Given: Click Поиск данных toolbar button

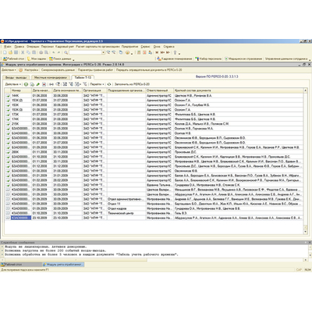Looking at the screenshot, I should (x=60, y=58).
